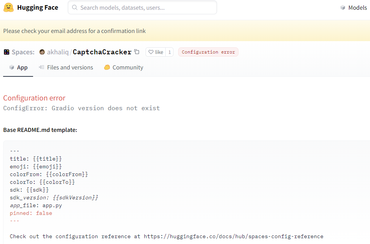
Task: Copy the space name with the copy icon
Action: click(x=136, y=51)
